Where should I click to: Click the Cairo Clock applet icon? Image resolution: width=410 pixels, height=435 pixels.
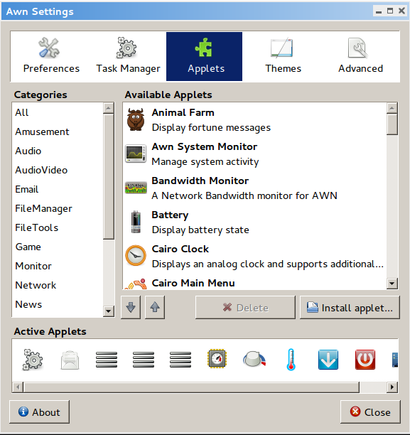click(136, 255)
